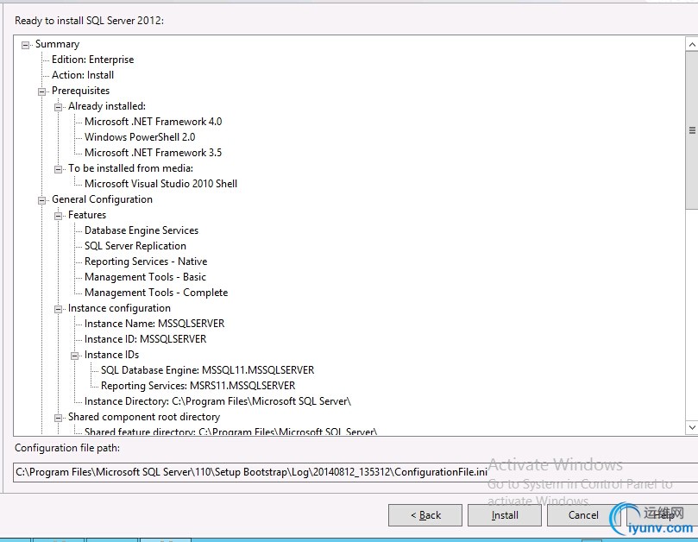The height and width of the screenshot is (542, 698).
Task: Click the Configuration file path field
Action: pos(355,472)
